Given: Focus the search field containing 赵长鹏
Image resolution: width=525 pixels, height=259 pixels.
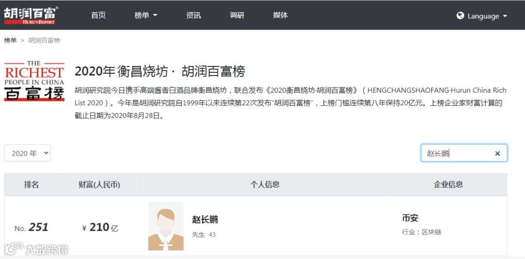Looking at the screenshot, I should (464, 153).
